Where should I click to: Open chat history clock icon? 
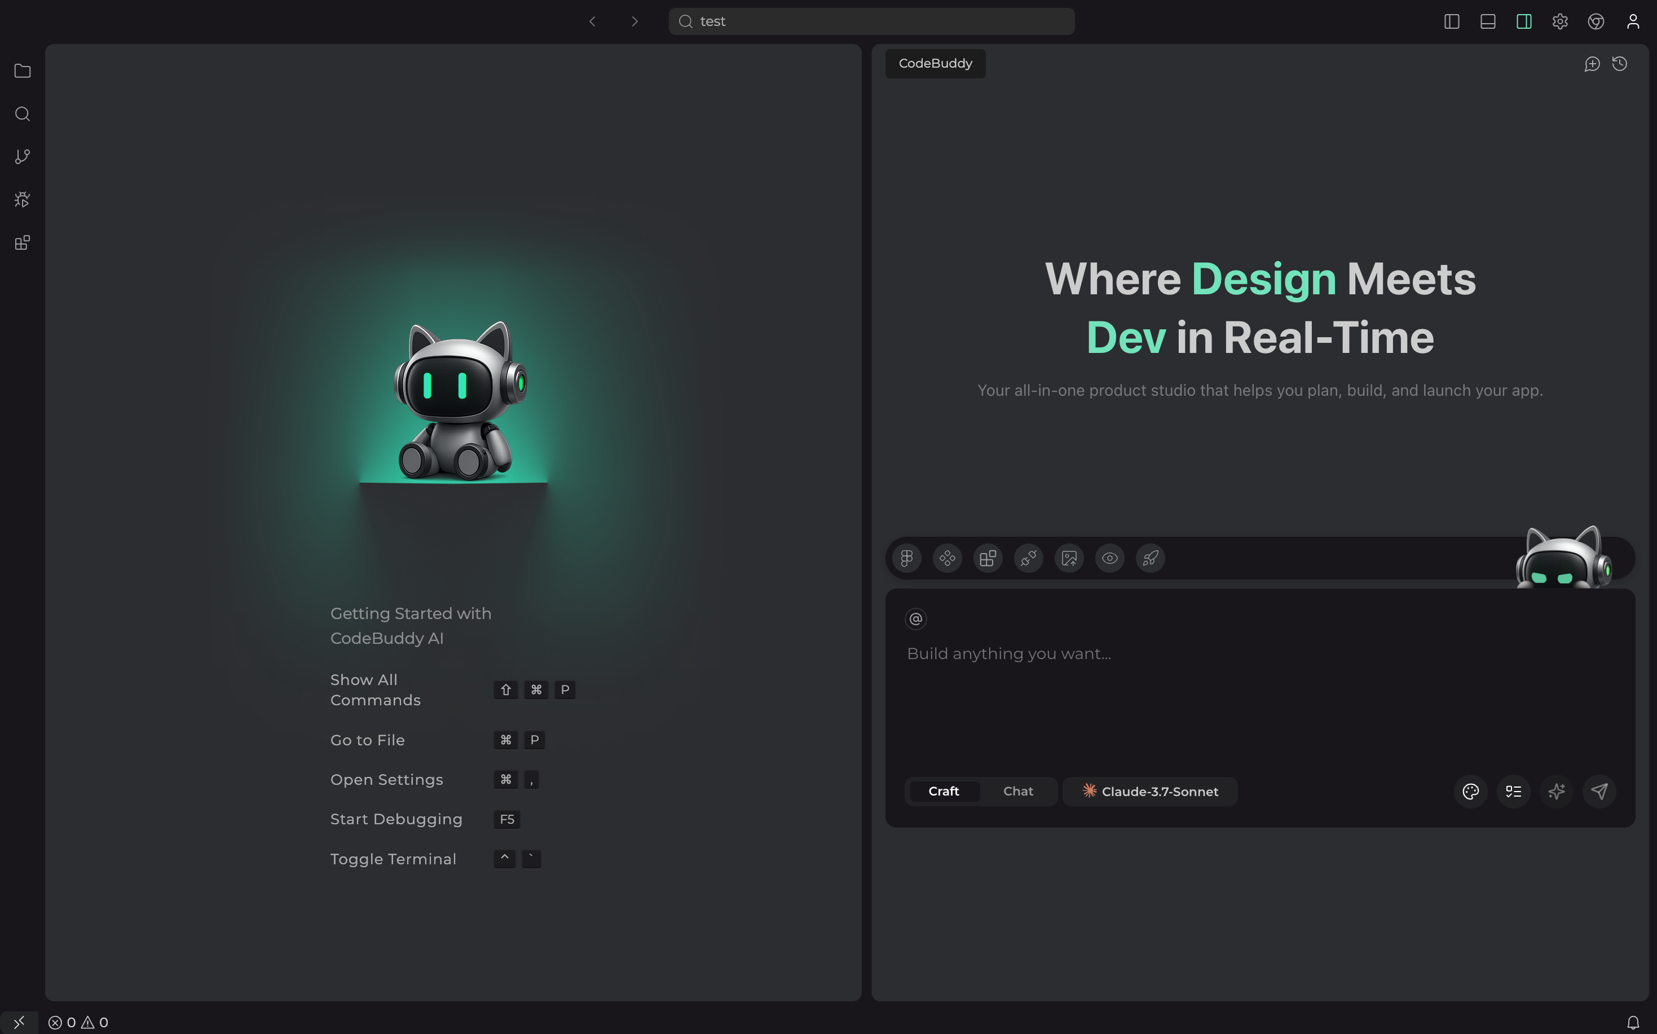(x=1619, y=64)
